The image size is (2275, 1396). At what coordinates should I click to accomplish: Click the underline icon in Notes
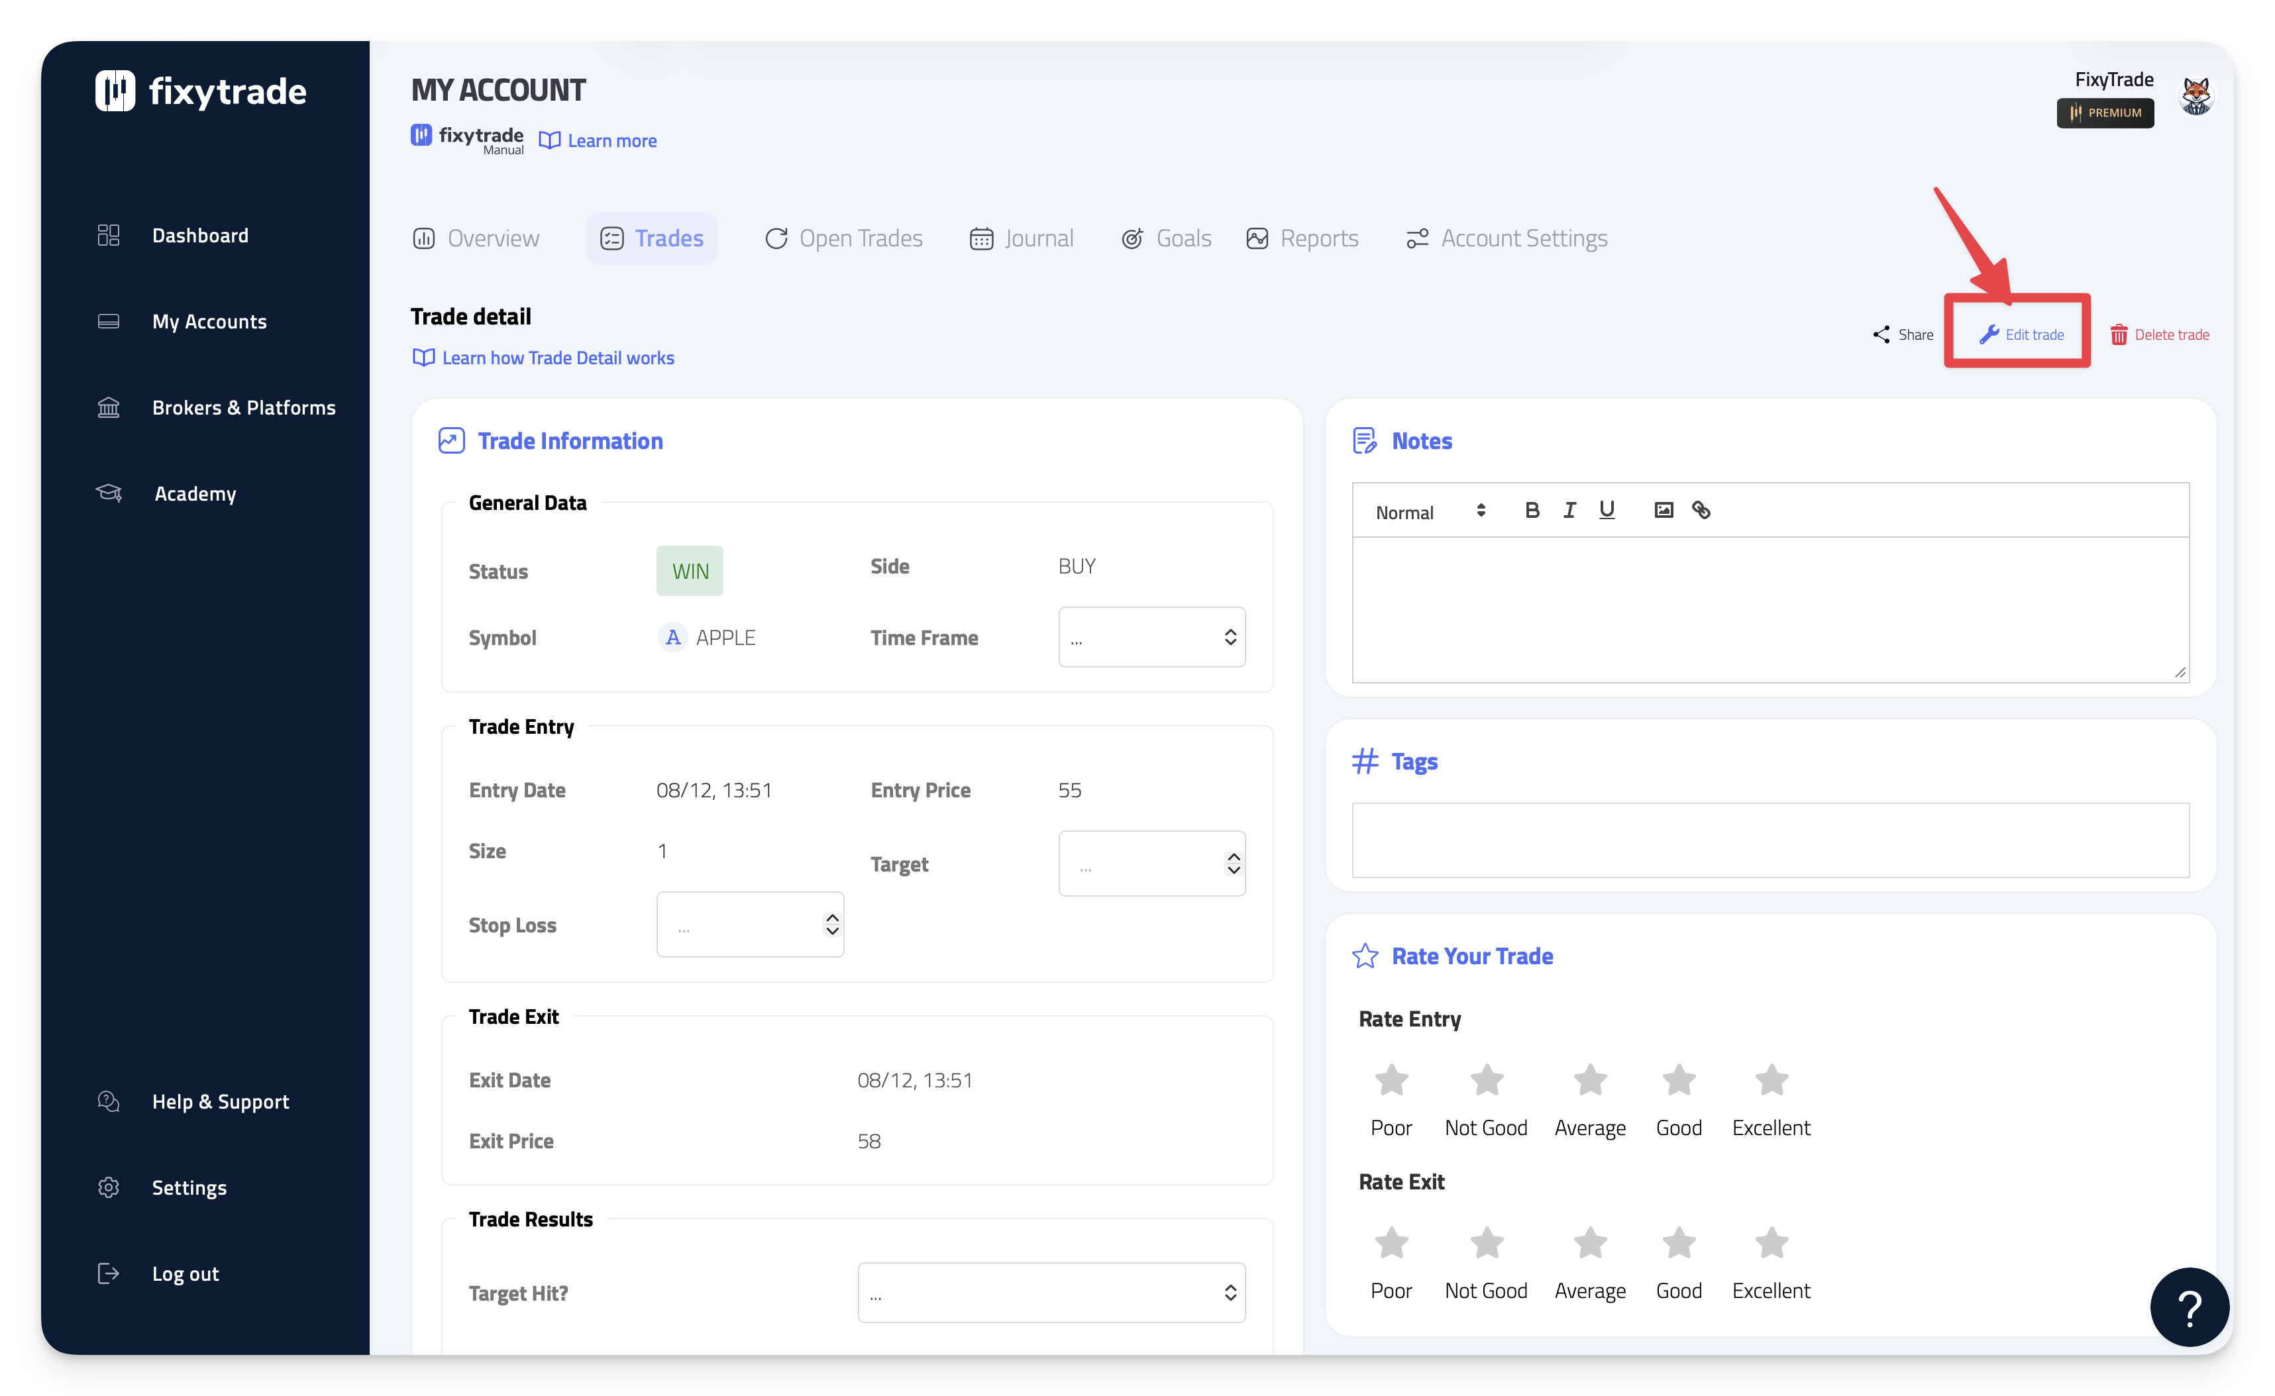click(1607, 511)
